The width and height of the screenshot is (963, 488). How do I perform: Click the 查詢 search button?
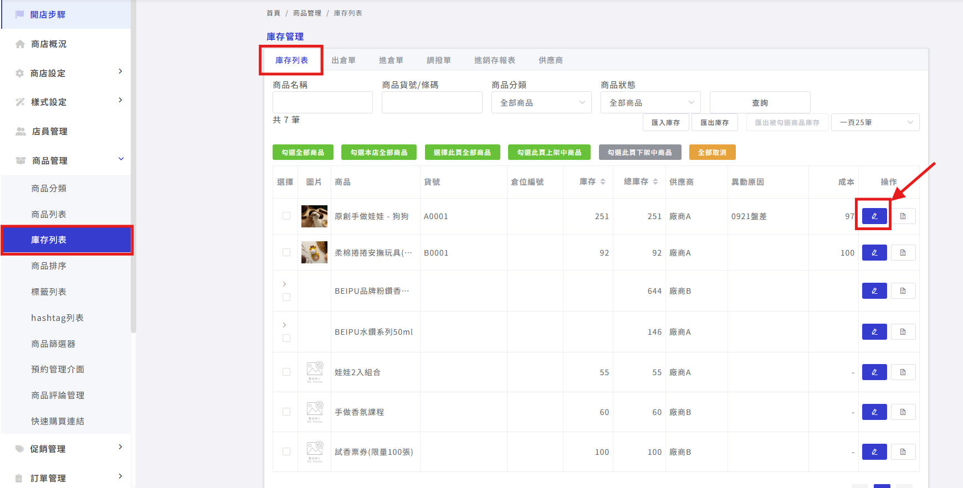[x=760, y=102]
